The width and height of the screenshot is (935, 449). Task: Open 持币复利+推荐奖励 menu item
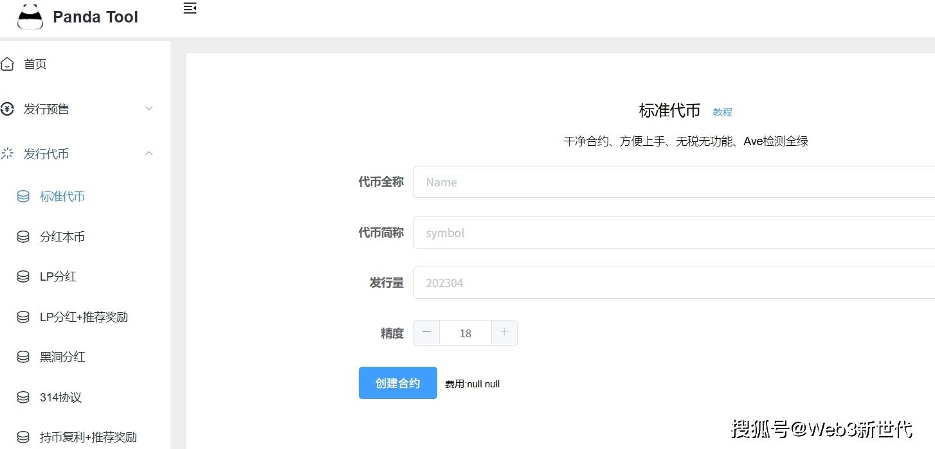88,437
